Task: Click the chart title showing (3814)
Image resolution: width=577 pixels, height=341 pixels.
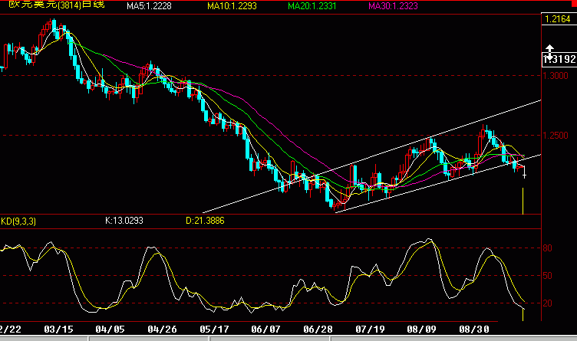Action: point(57,5)
